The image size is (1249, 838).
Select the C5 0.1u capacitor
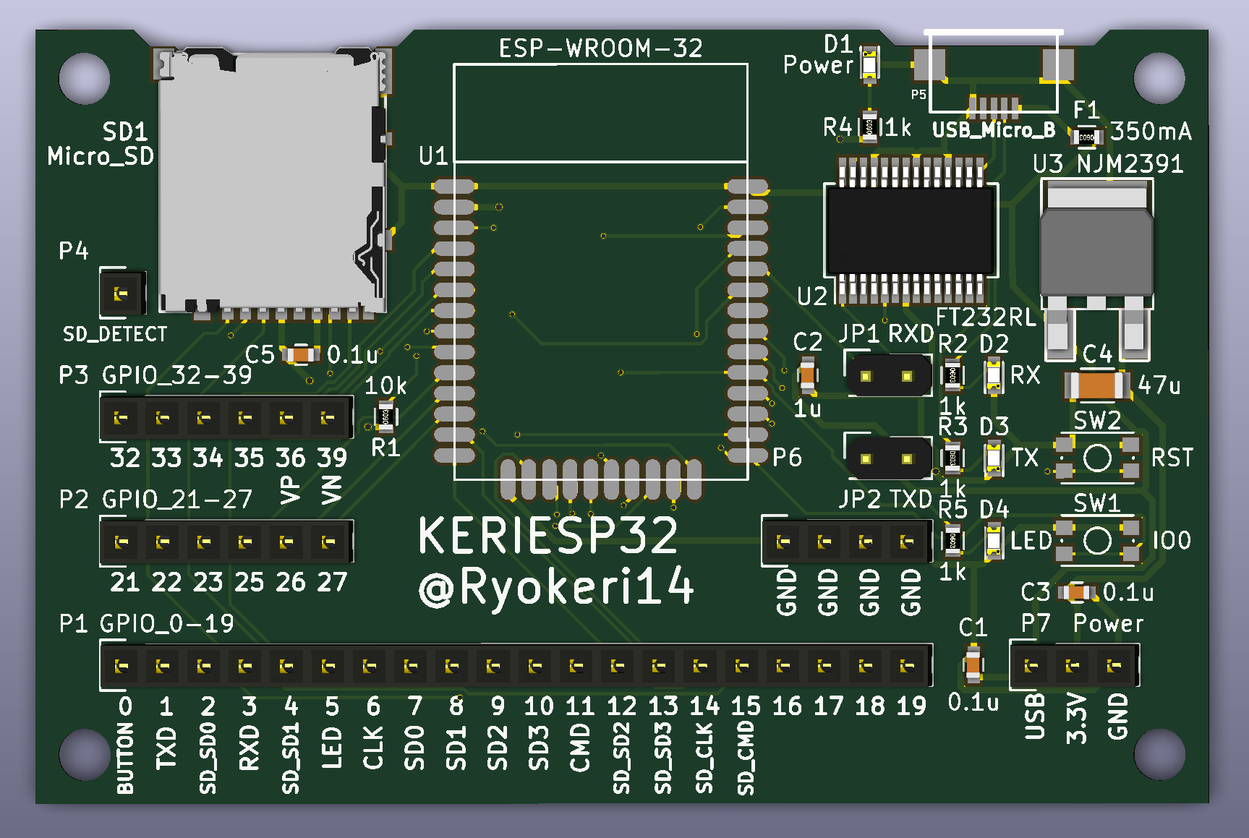(300, 354)
